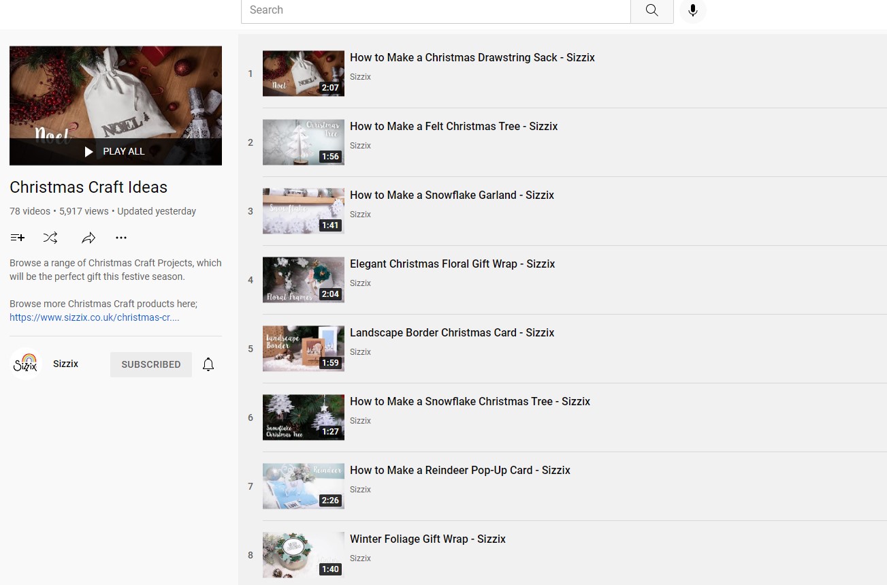The width and height of the screenshot is (887, 585).
Task: Click the Floral Gift Wrap thumbnail
Action: (304, 280)
